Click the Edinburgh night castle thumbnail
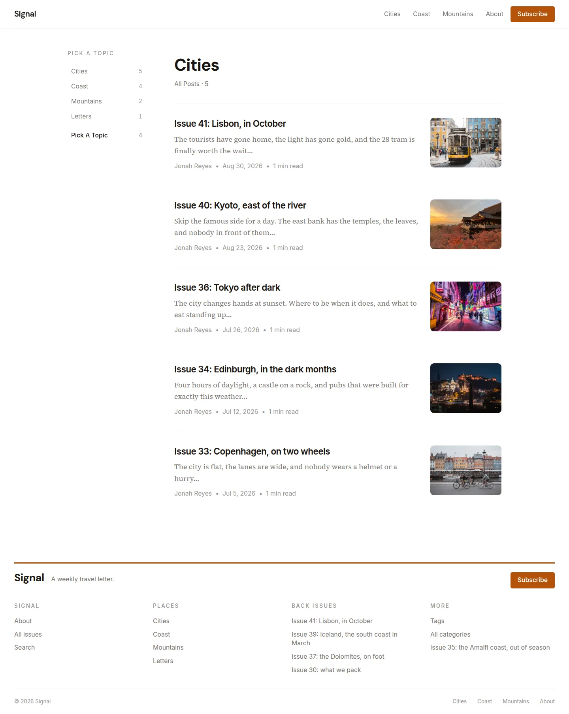Viewport: 569px width, 714px height. pos(465,388)
